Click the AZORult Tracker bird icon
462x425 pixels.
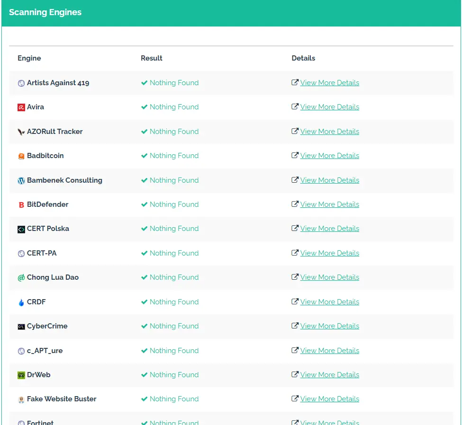click(21, 132)
